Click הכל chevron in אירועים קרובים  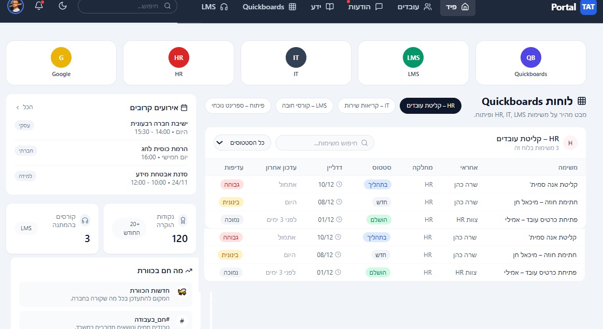pos(24,107)
